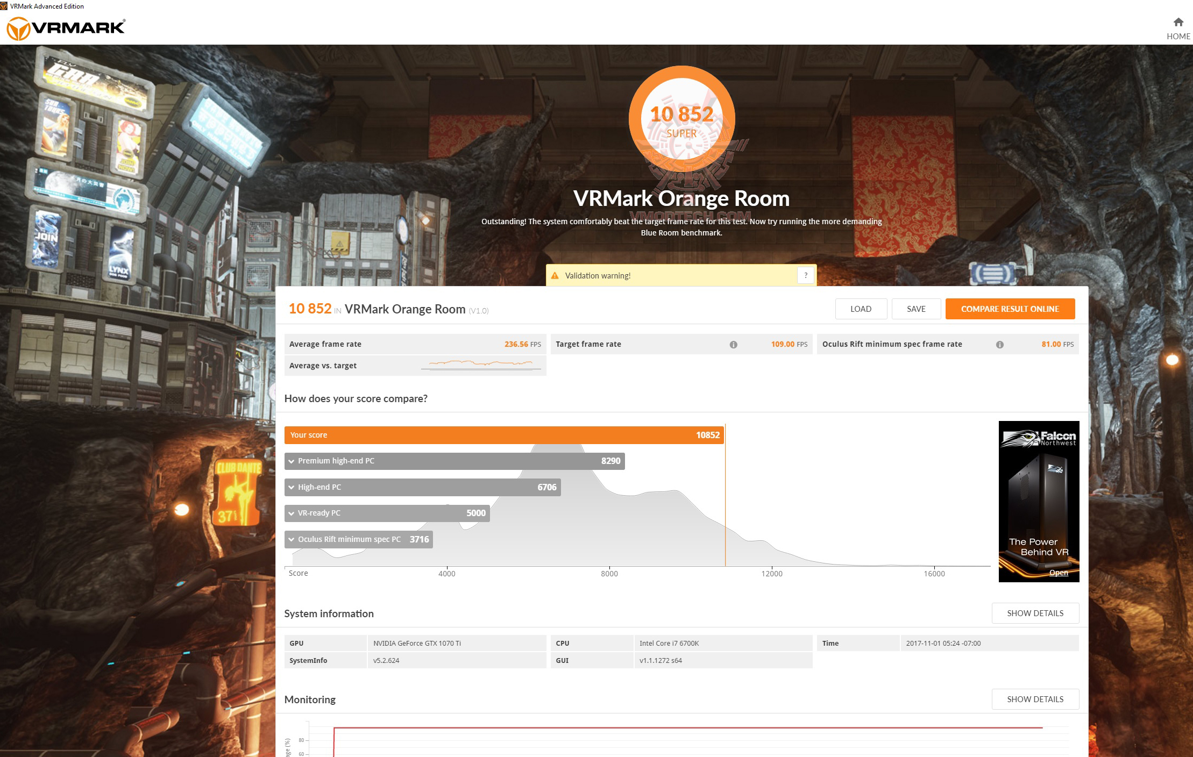
Task: Show details for System information
Action: [1035, 613]
